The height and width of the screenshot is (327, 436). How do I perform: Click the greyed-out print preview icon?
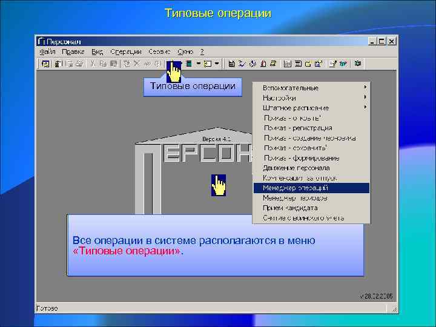coord(70,64)
